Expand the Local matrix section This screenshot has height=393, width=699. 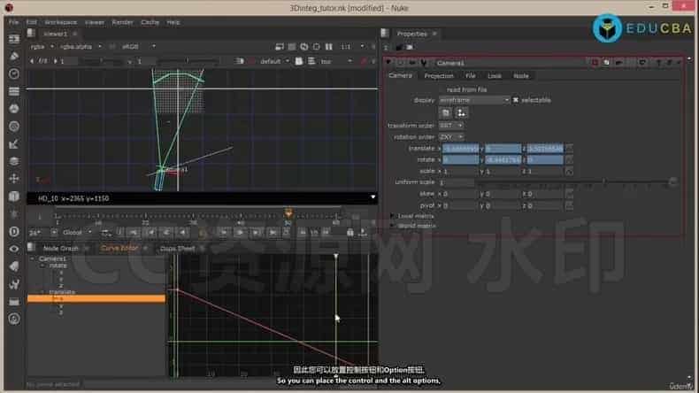pos(393,216)
